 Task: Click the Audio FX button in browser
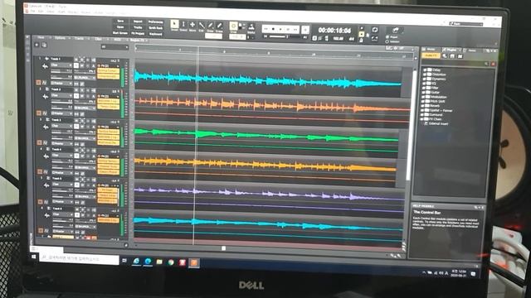point(431,55)
